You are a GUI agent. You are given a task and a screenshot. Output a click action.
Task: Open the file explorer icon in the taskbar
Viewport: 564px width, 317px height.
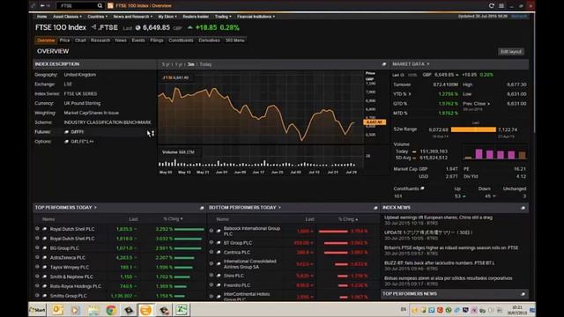[x=93, y=310]
